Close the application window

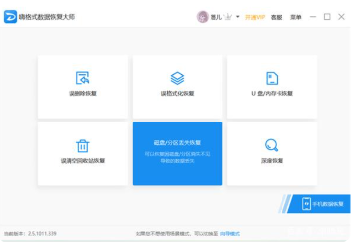tap(341, 17)
